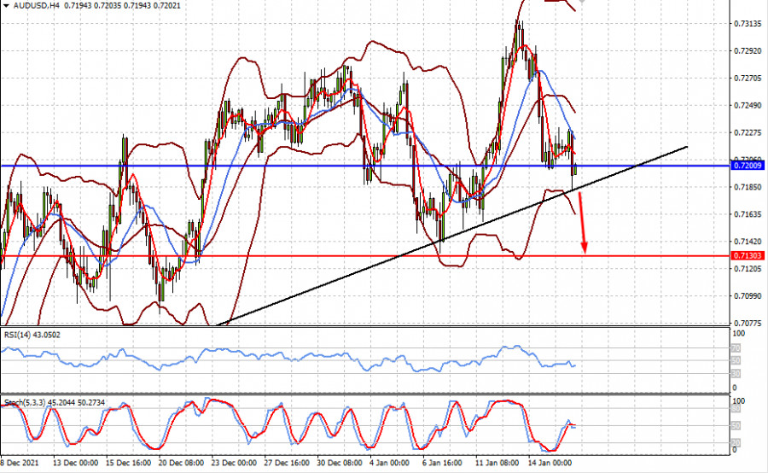The width and height of the screenshot is (768, 473).
Task: Click the 0.71635 price axis value
Action: 748,214
